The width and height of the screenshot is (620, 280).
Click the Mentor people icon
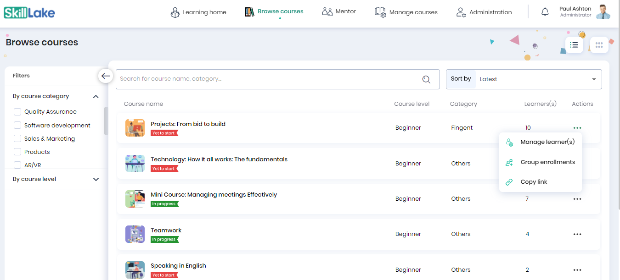pos(327,12)
